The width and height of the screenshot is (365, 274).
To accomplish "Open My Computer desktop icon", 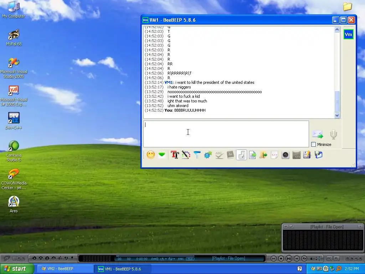I will pos(14,9).
